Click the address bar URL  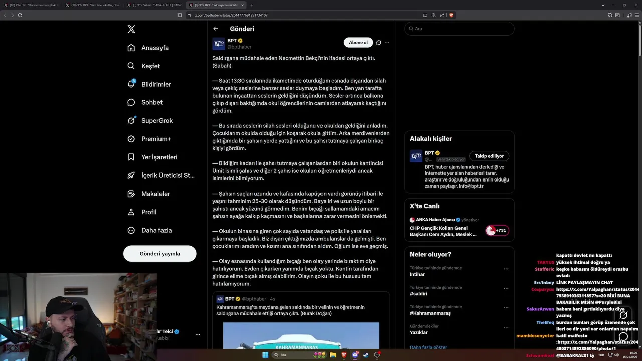(231, 15)
